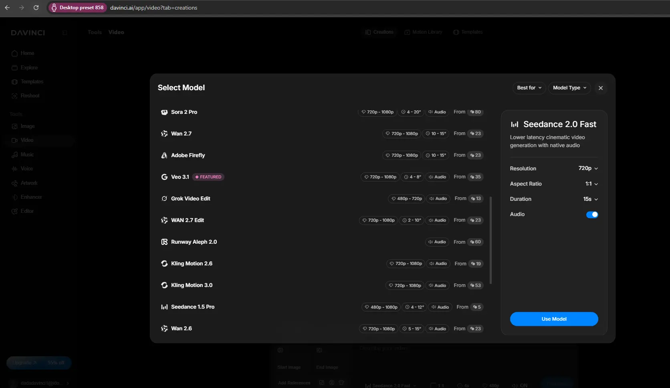Open the Model Type filter dropdown

(x=569, y=88)
